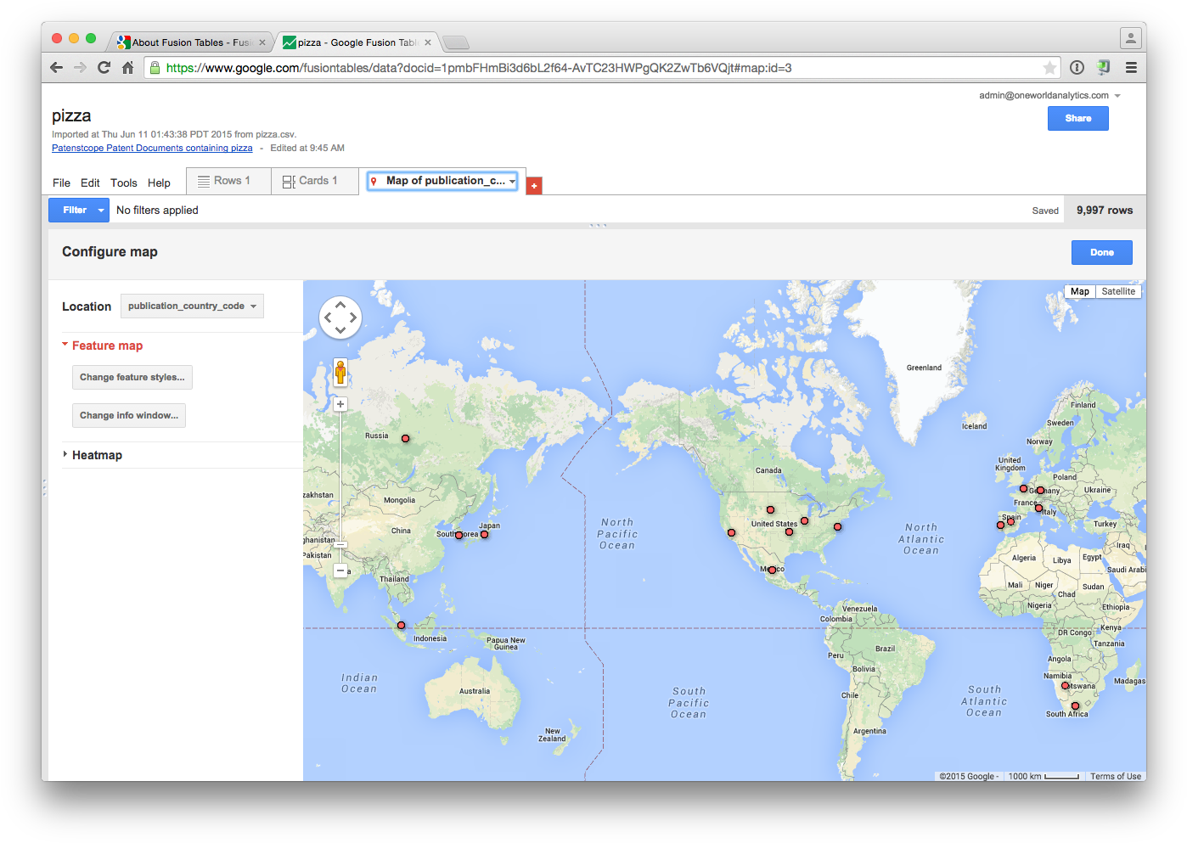Click the browser reload page icon
Viewport: 1187px width, 843px height.
pos(104,67)
